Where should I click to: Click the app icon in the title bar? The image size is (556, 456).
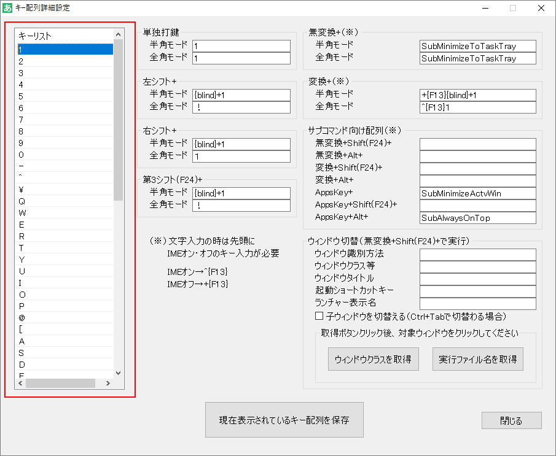pos(9,8)
